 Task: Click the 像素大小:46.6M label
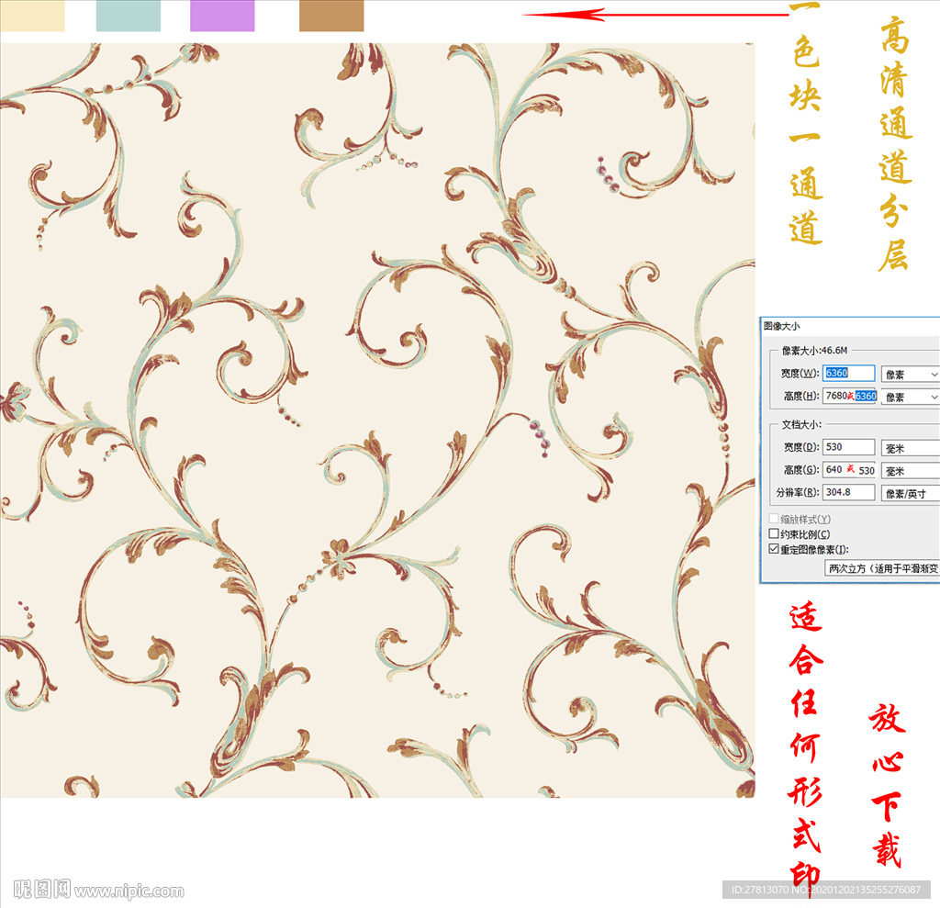tap(815, 350)
